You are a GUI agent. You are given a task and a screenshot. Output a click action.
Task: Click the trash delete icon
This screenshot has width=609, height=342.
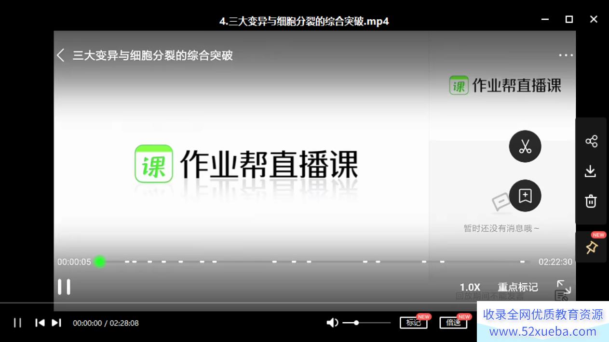[591, 201]
